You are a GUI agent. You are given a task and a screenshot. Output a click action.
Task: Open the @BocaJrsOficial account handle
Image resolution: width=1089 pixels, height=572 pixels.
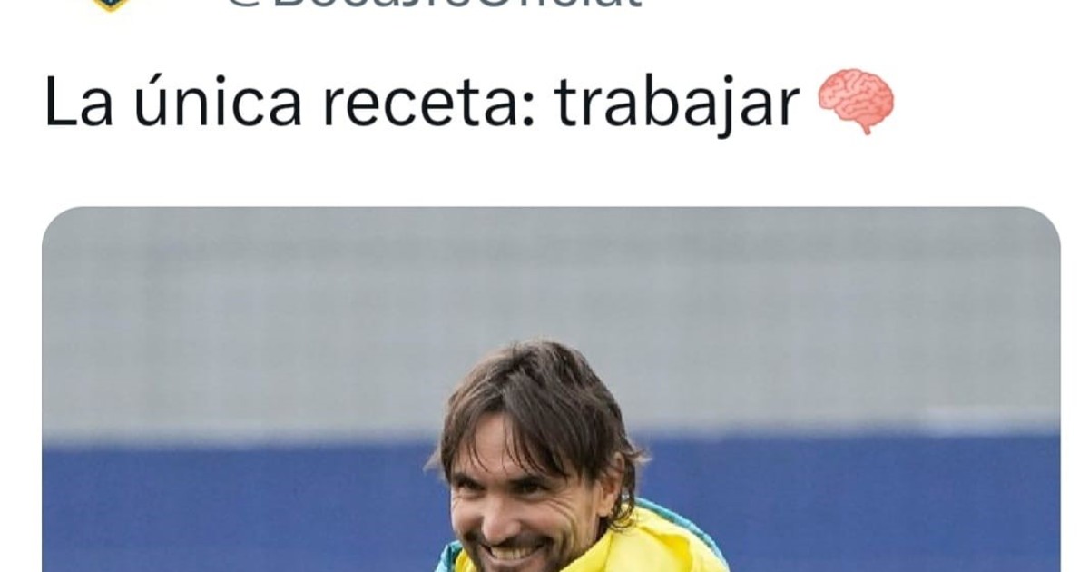point(433,4)
